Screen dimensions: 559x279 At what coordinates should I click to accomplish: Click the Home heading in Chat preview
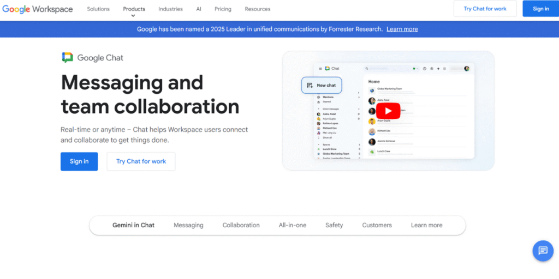(374, 82)
